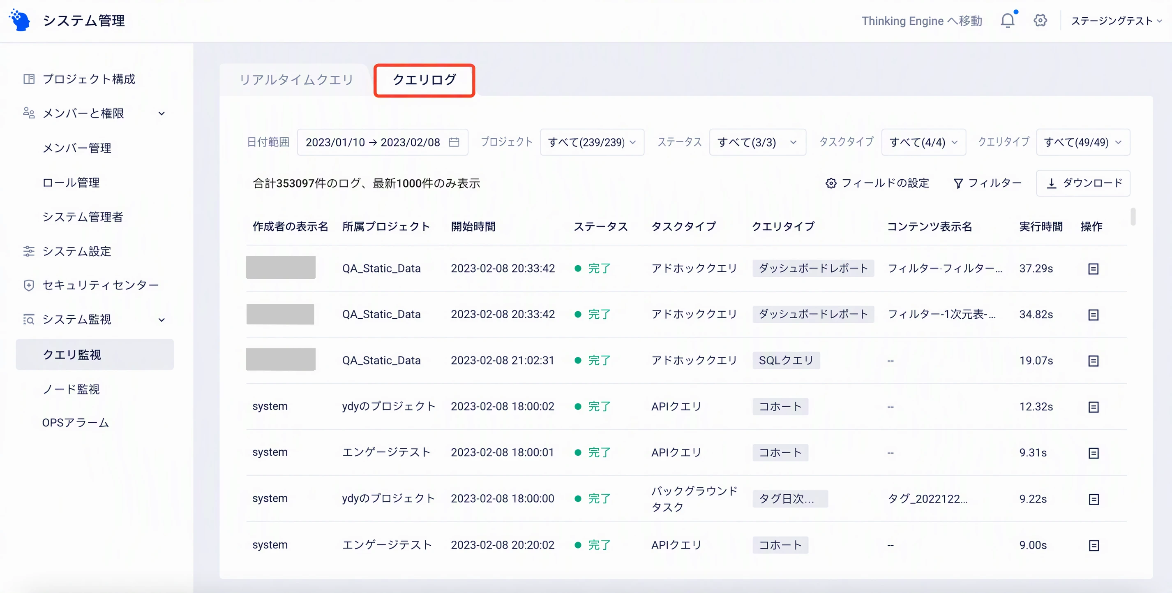This screenshot has width=1172, height=593.
Task: Open OPSアラーム in the sidebar
Action: click(76, 423)
